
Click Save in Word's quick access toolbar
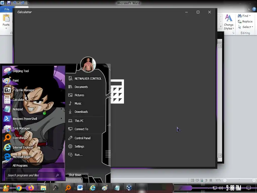9,3
